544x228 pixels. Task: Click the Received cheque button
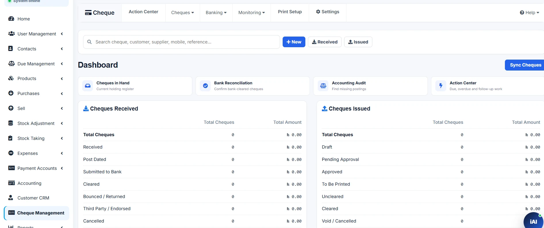click(325, 42)
